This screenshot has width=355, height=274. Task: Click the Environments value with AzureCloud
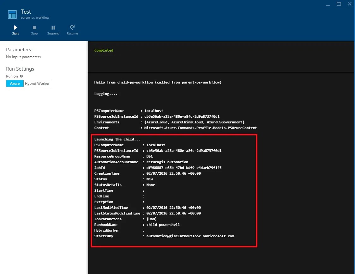pyautogui.click(x=194, y=122)
